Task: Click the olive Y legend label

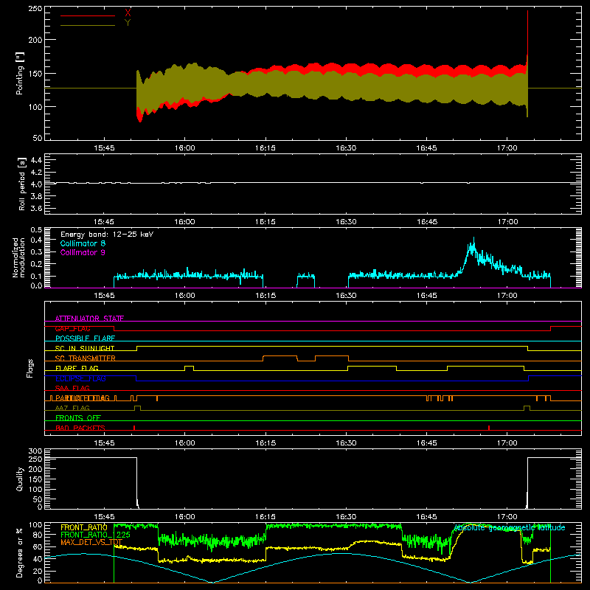Action: click(x=128, y=23)
